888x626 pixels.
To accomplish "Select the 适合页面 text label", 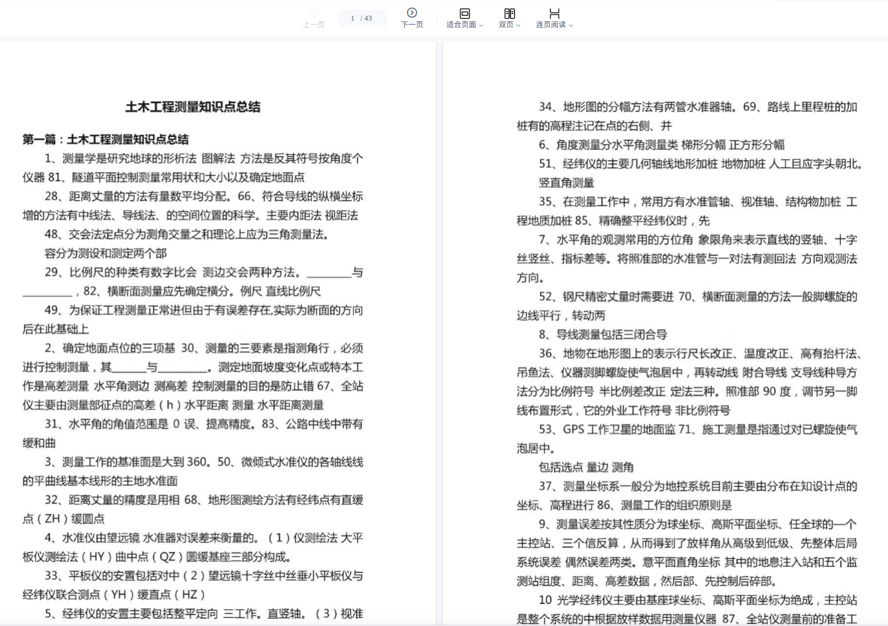I will tap(461, 25).
